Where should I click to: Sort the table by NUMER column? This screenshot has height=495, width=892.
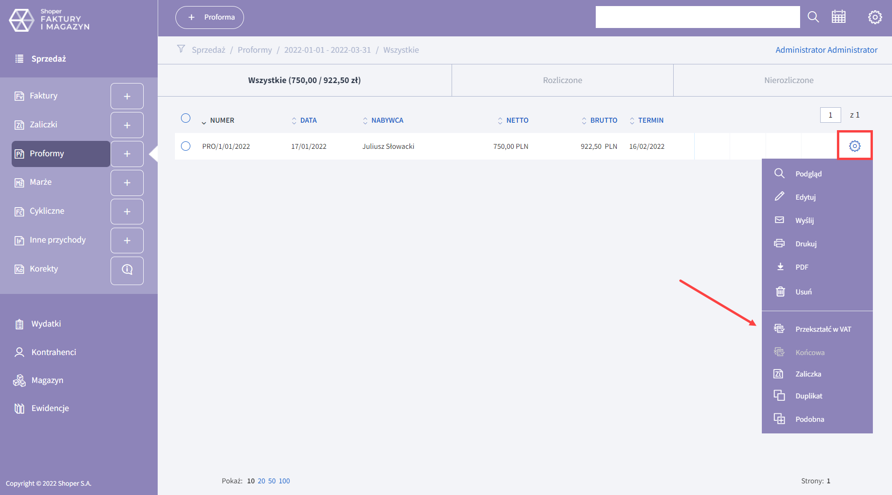(222, 120)
